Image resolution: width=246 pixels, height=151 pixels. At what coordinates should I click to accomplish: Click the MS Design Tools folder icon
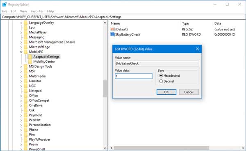click(25, 66)
